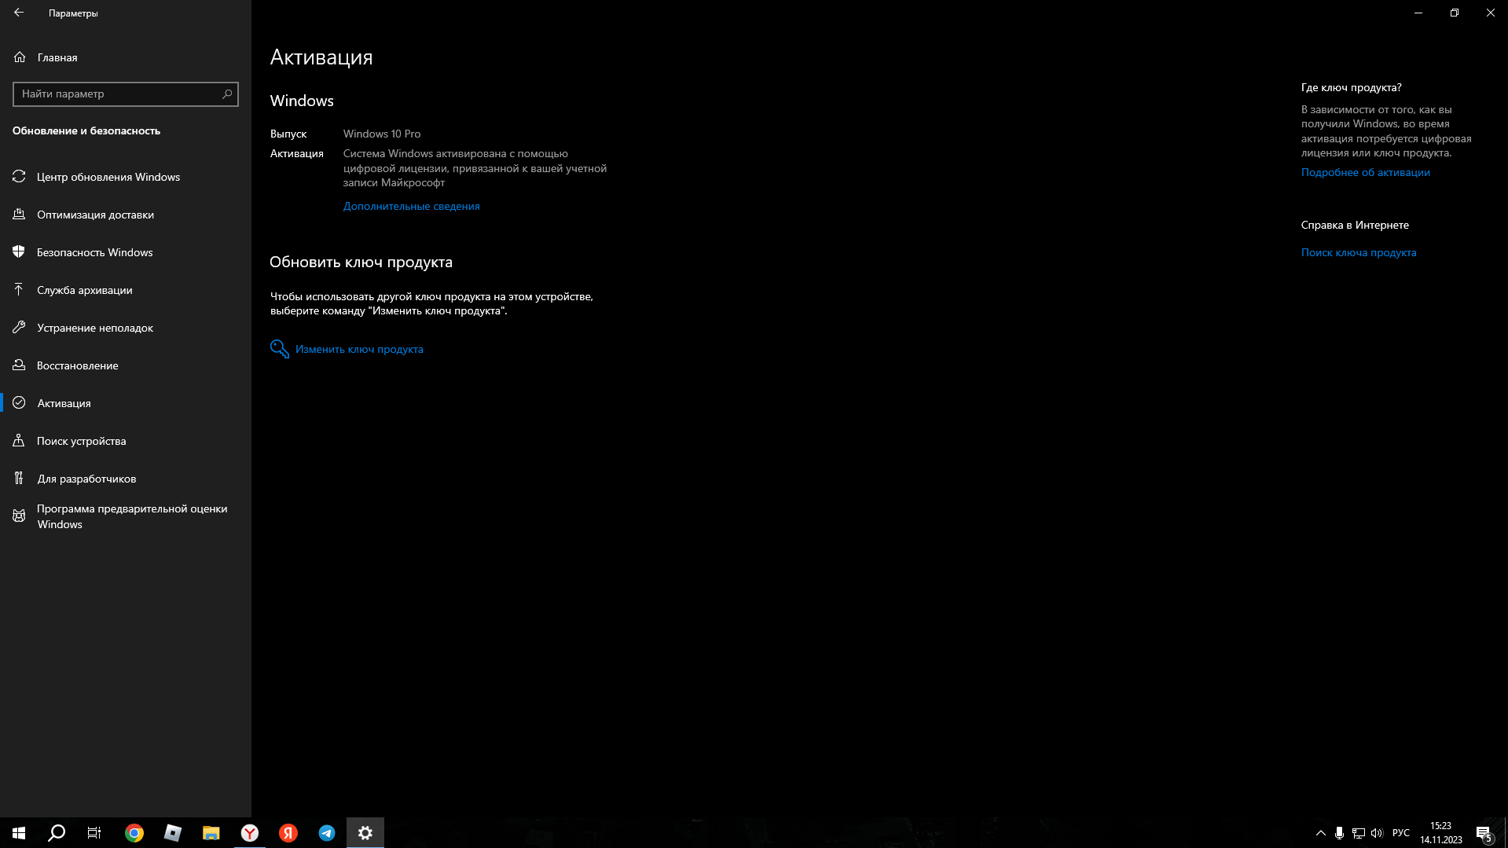Image resolution: width=1508 pixels, height=848 pixels.
Task: Click the Дополнительные сведения link
Action: [411, 206]
